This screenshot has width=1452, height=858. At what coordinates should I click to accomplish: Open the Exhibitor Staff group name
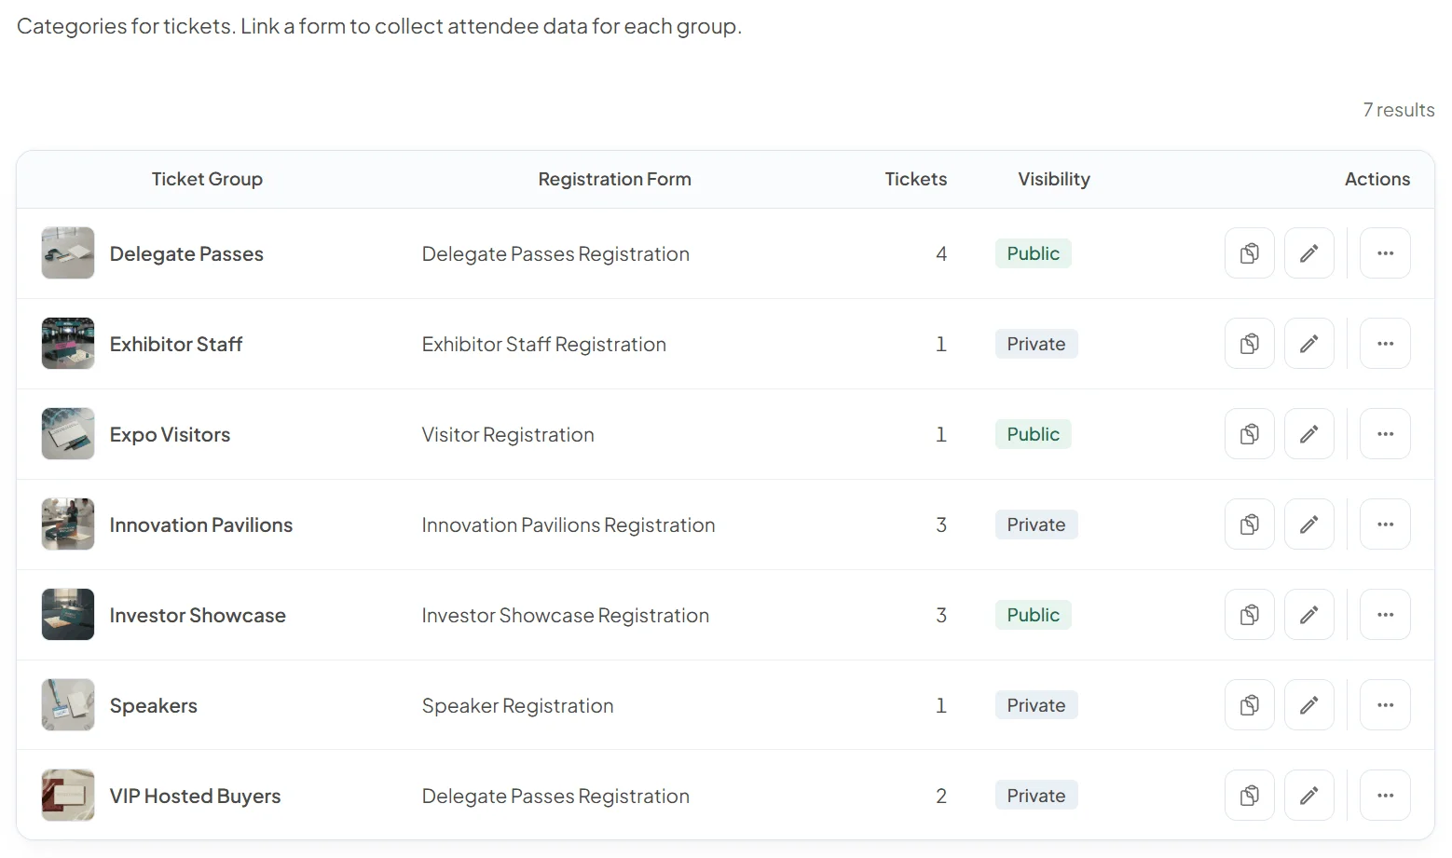click(176, 345)
